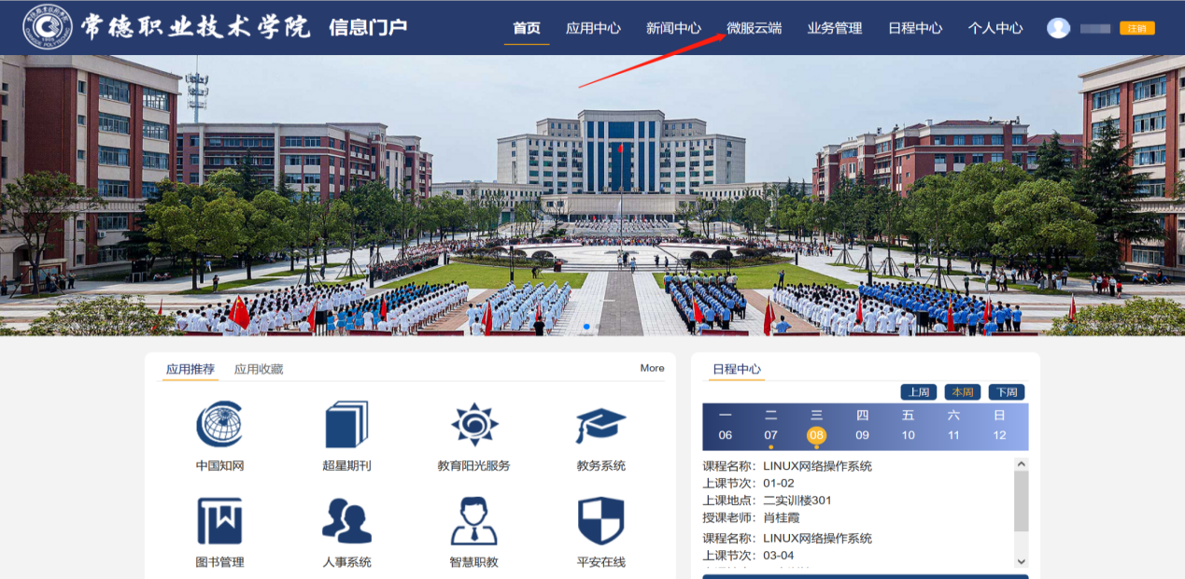Go to 首页 in the navigation bar
Screen dimensions: 1185x579
tap(527, 28)
